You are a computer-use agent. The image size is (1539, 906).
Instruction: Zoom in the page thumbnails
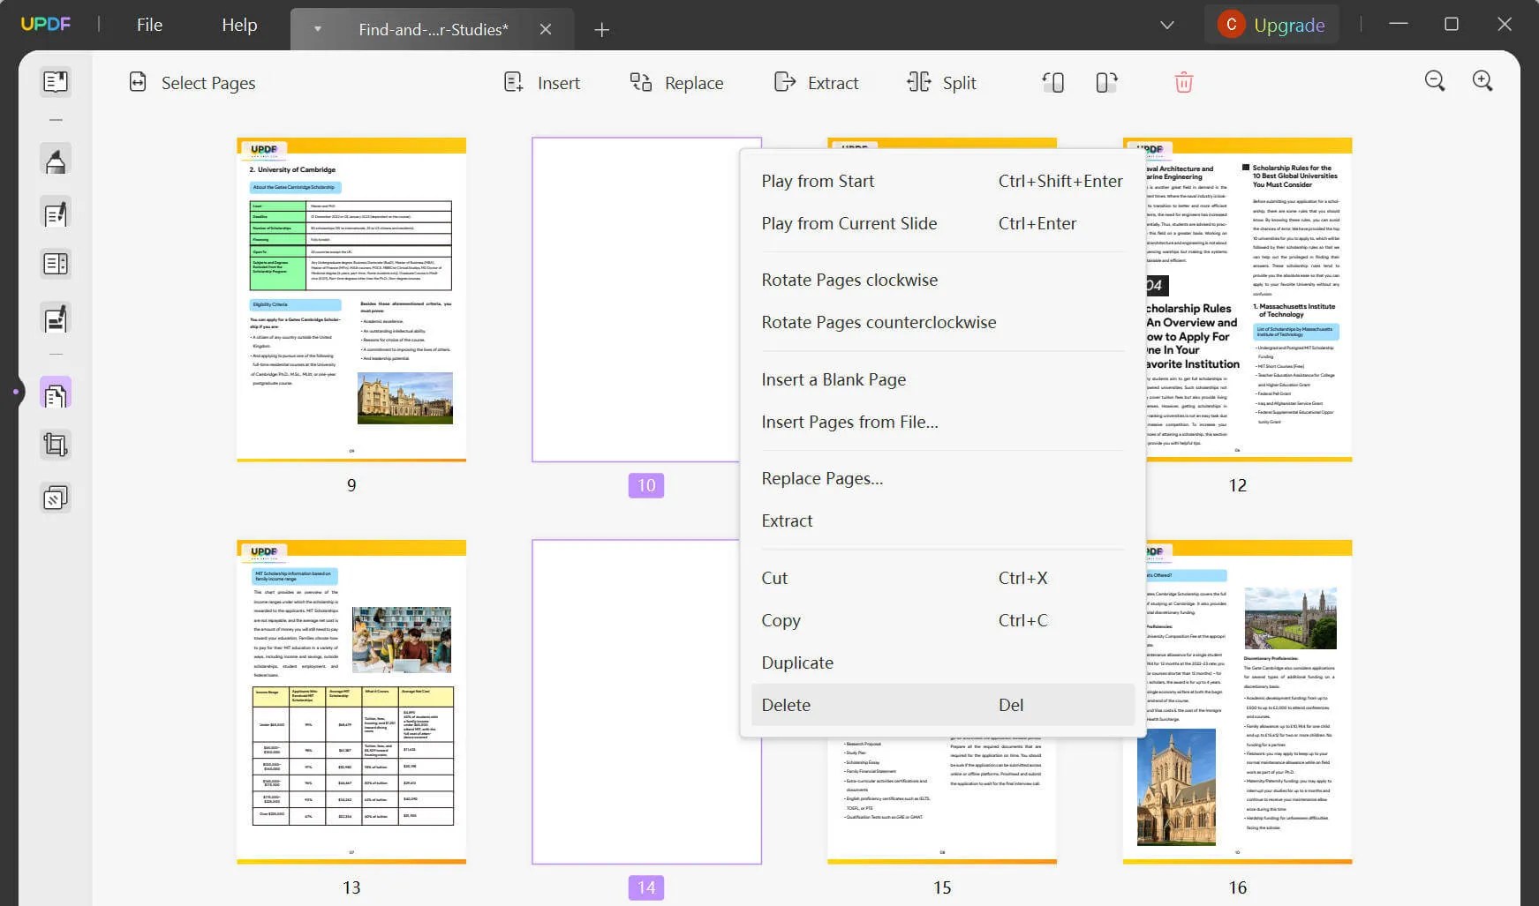point(1482,80)
